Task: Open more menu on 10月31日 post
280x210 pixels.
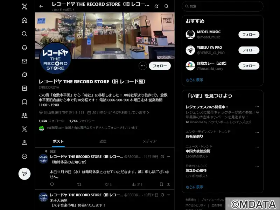Action: [x=168, y=195]
